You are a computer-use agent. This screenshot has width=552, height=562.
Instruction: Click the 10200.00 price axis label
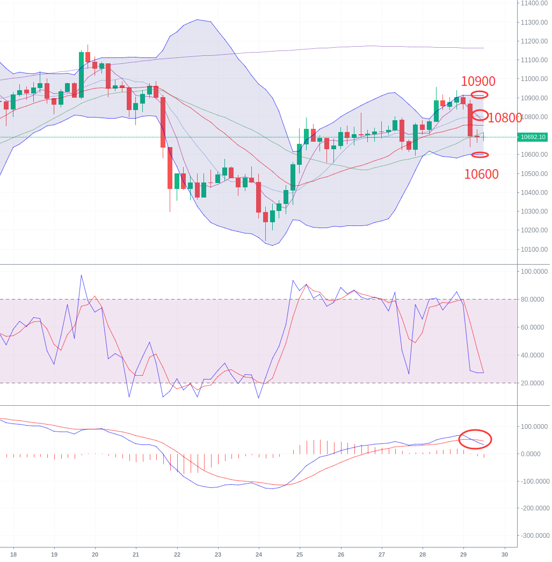tap(534, 230)
